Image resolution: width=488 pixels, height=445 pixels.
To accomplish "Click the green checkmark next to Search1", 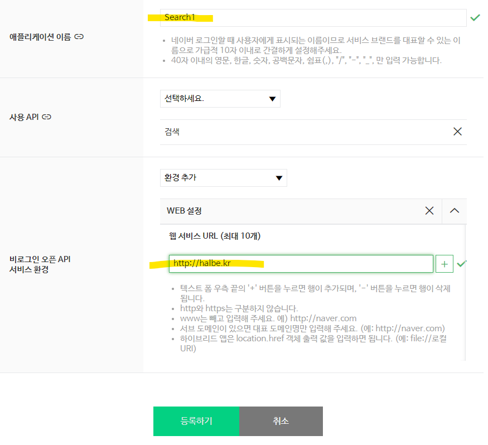I will pyautogui.click(x=475, y=17).
